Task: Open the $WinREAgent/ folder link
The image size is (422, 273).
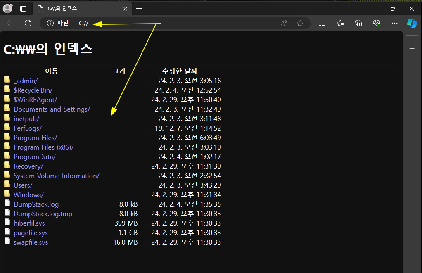Action: pyautogui.click(x=35, y=100)
